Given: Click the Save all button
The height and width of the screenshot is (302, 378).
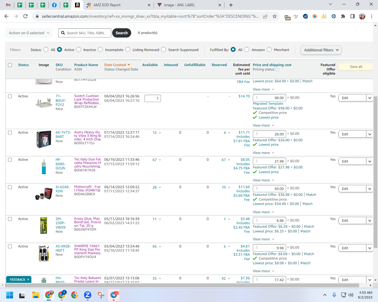Looking at the screenshot, I should pos(356,67).
